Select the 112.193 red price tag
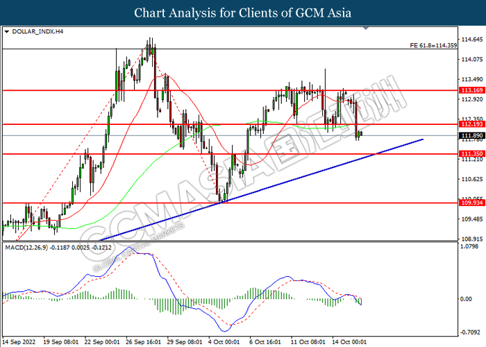This screenshot has width=486, height=347. click(471, 124)
